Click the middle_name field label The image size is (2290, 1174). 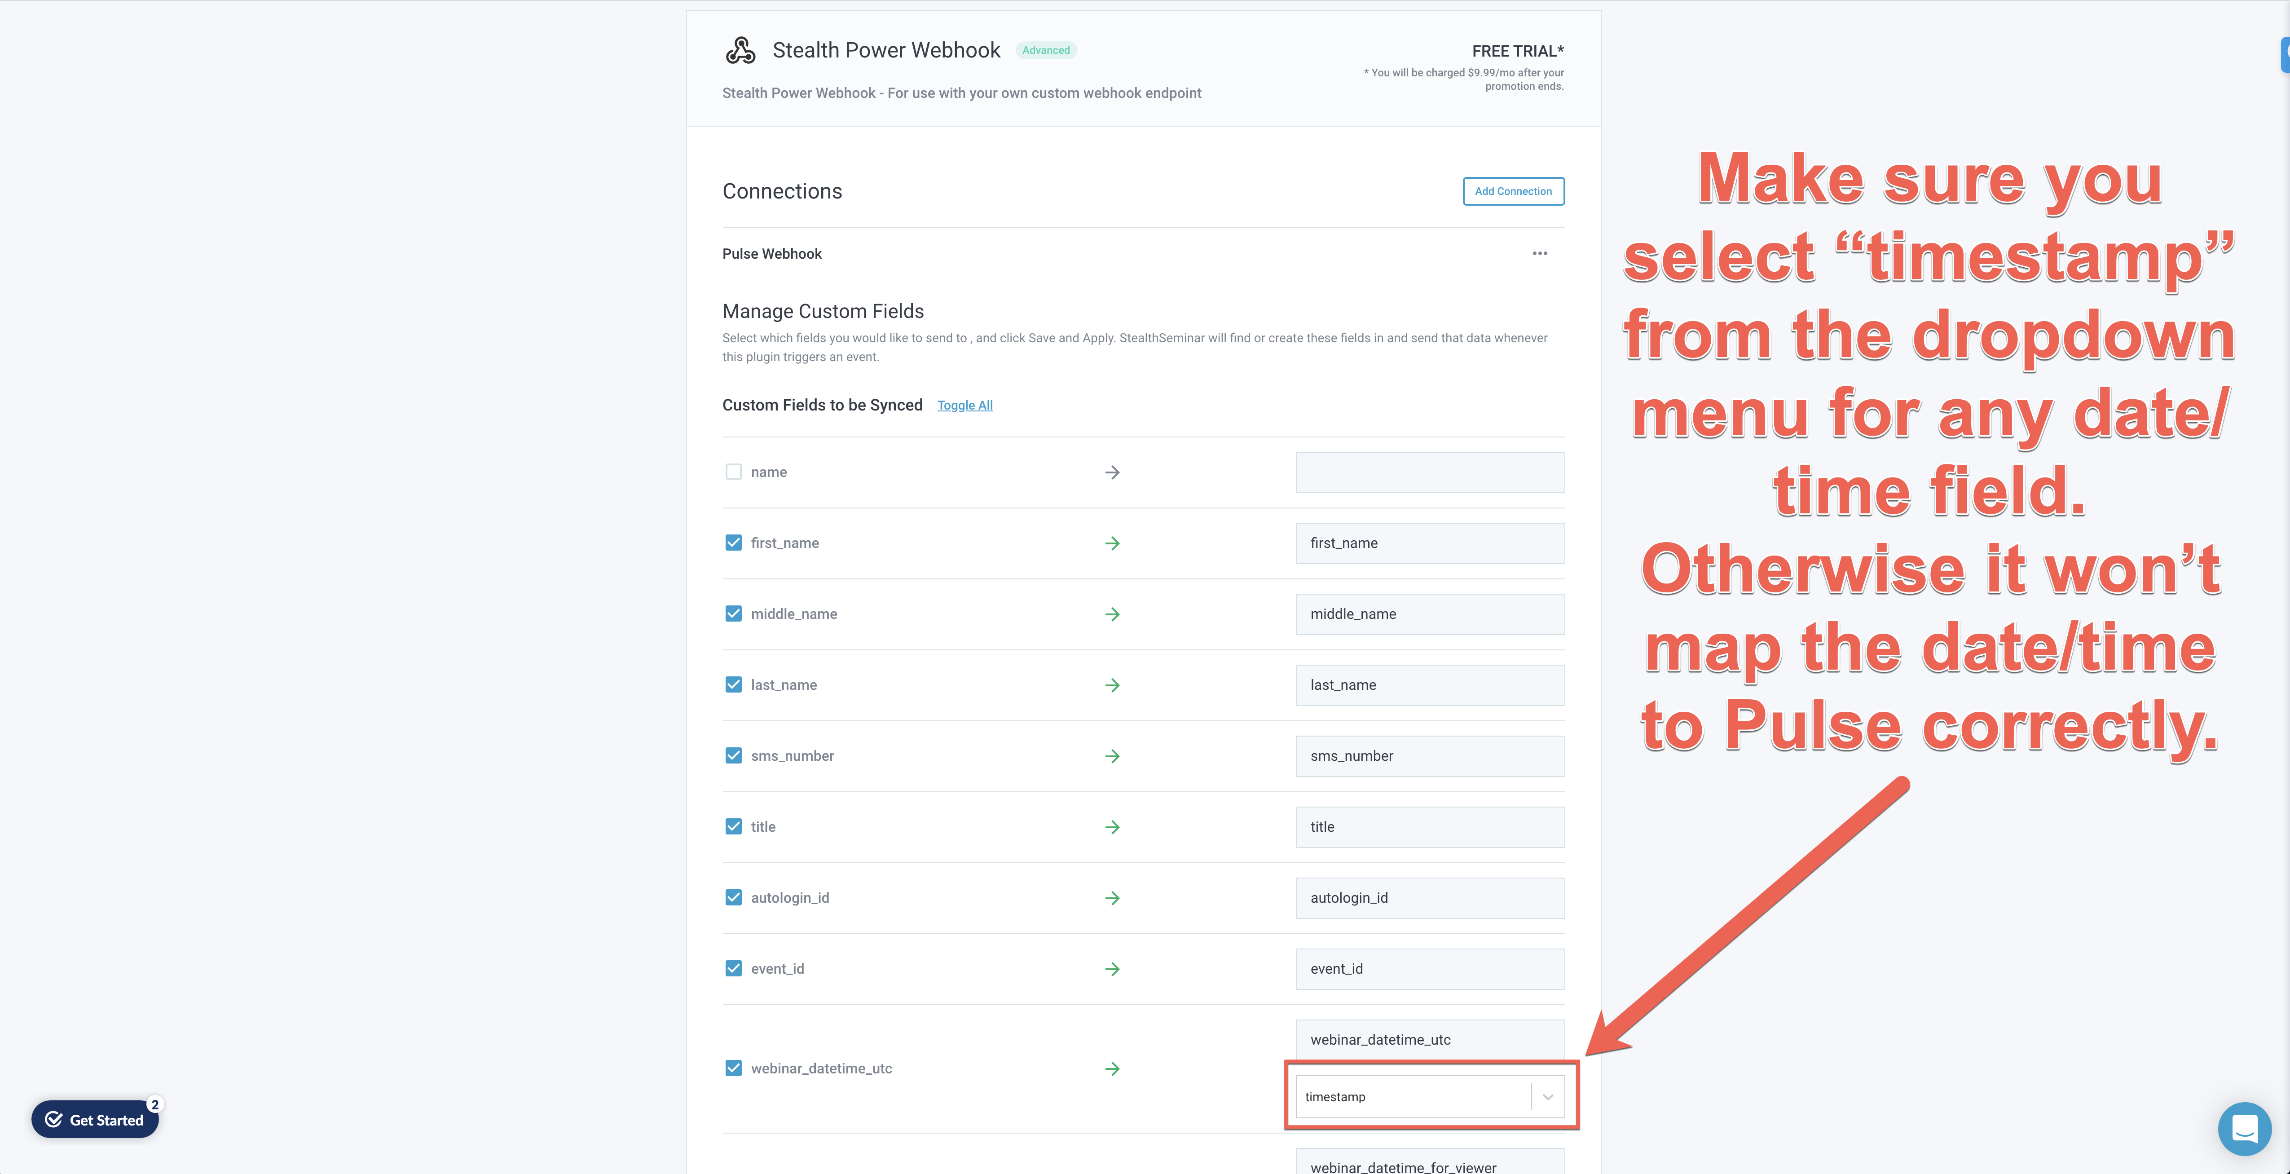point(794,614)
